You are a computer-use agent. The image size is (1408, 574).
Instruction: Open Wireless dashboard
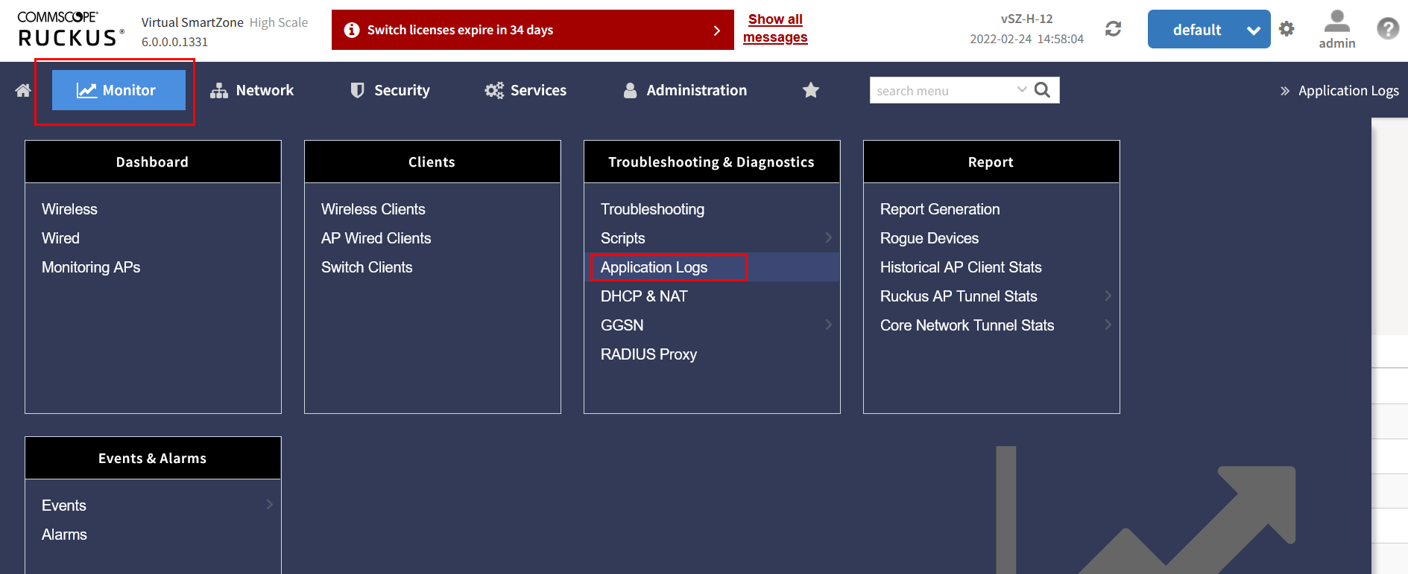click(x=69, y=209)
